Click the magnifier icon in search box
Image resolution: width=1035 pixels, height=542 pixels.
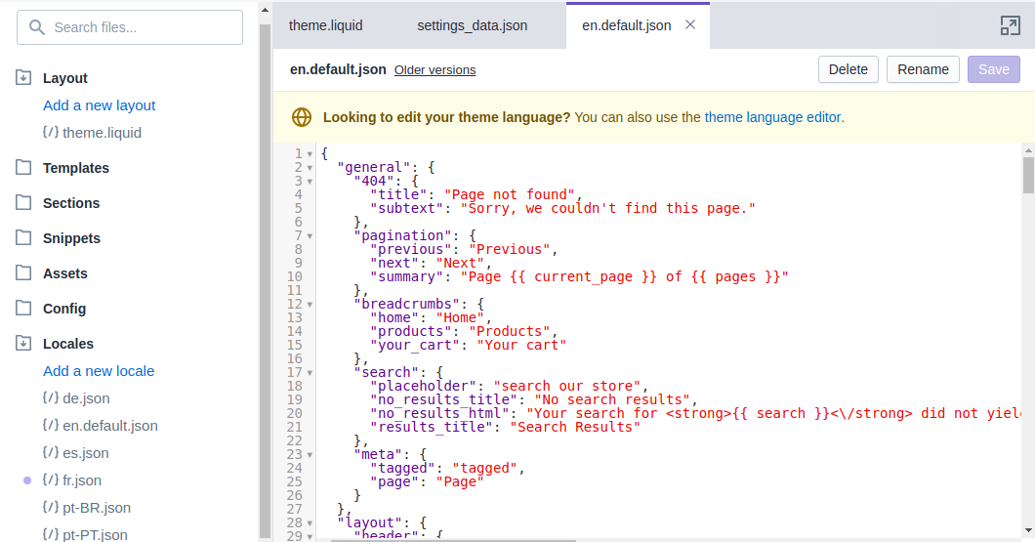[x=37, y=27]
